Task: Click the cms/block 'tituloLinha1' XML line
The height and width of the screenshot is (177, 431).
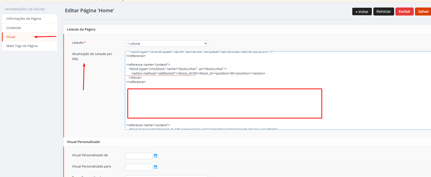Action: coord(178,69)
